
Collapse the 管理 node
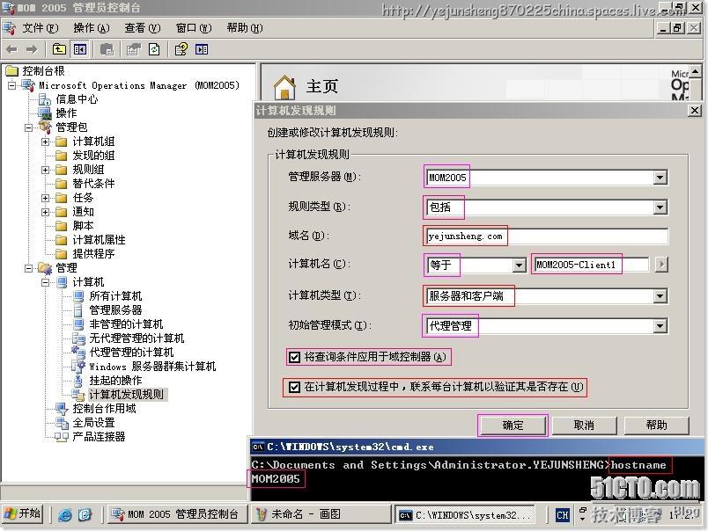28,268
